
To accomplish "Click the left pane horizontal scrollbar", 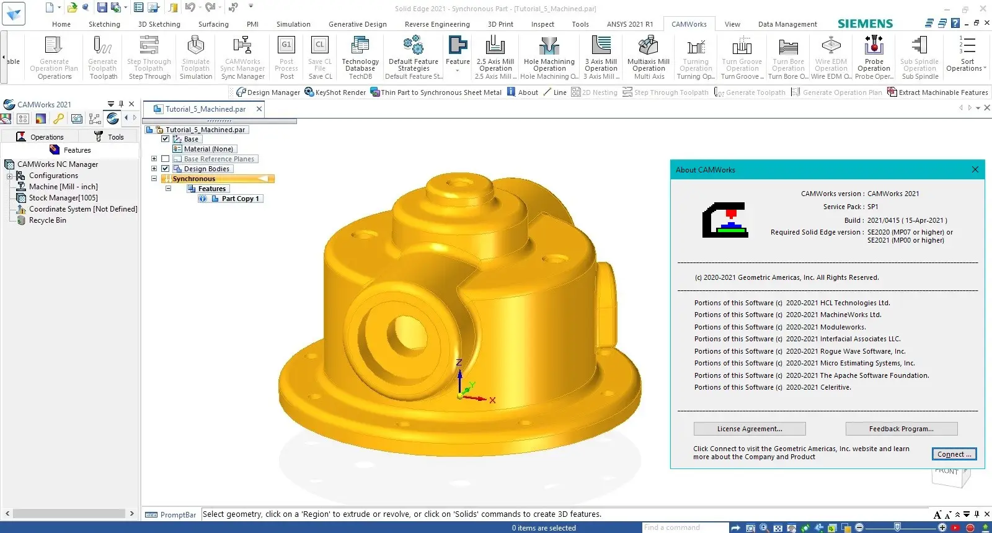I will point(69,514).
